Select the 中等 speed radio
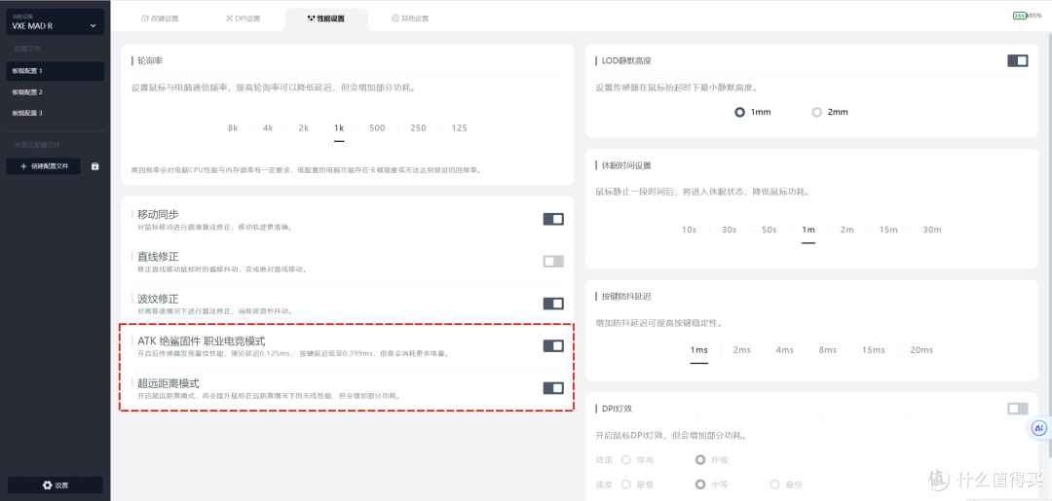The image size is (1052, 501). 700,484
